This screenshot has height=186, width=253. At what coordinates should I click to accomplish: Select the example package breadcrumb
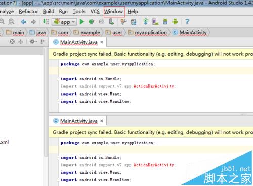click(87, 32)
